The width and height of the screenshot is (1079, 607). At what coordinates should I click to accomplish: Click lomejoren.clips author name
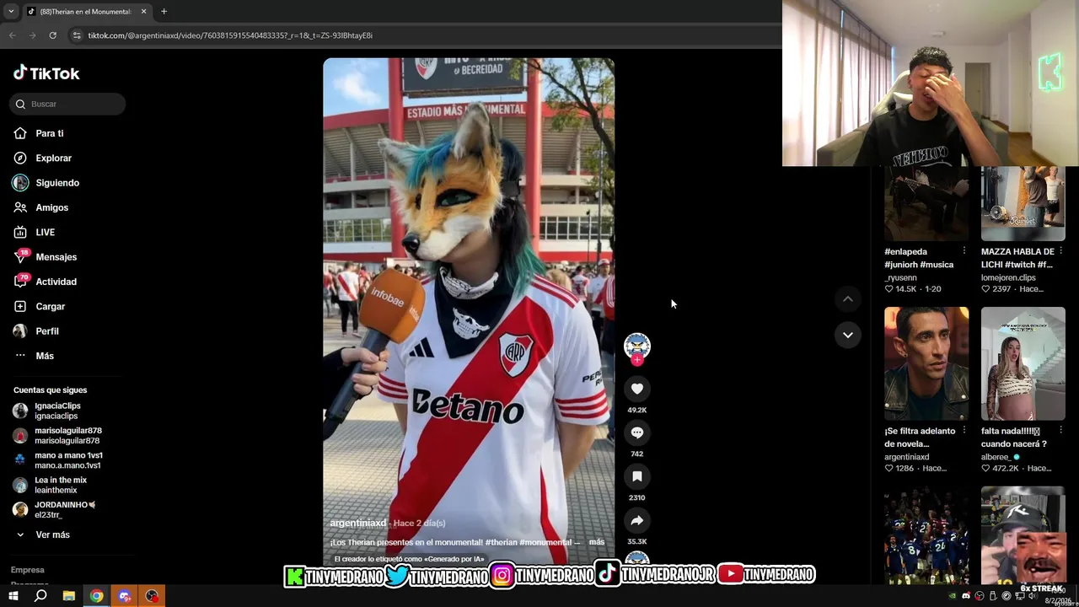pos(1008,277)
